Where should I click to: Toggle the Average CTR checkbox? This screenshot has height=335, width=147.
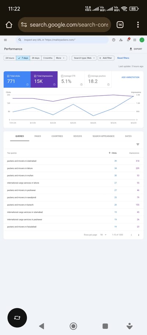pyautogui.click(x=62, y=76)
